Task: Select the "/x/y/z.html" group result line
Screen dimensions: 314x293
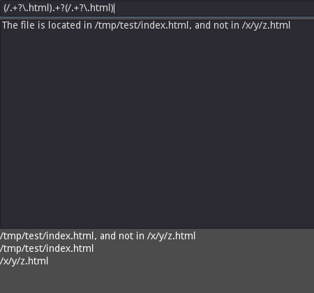Action: [24, 261]
